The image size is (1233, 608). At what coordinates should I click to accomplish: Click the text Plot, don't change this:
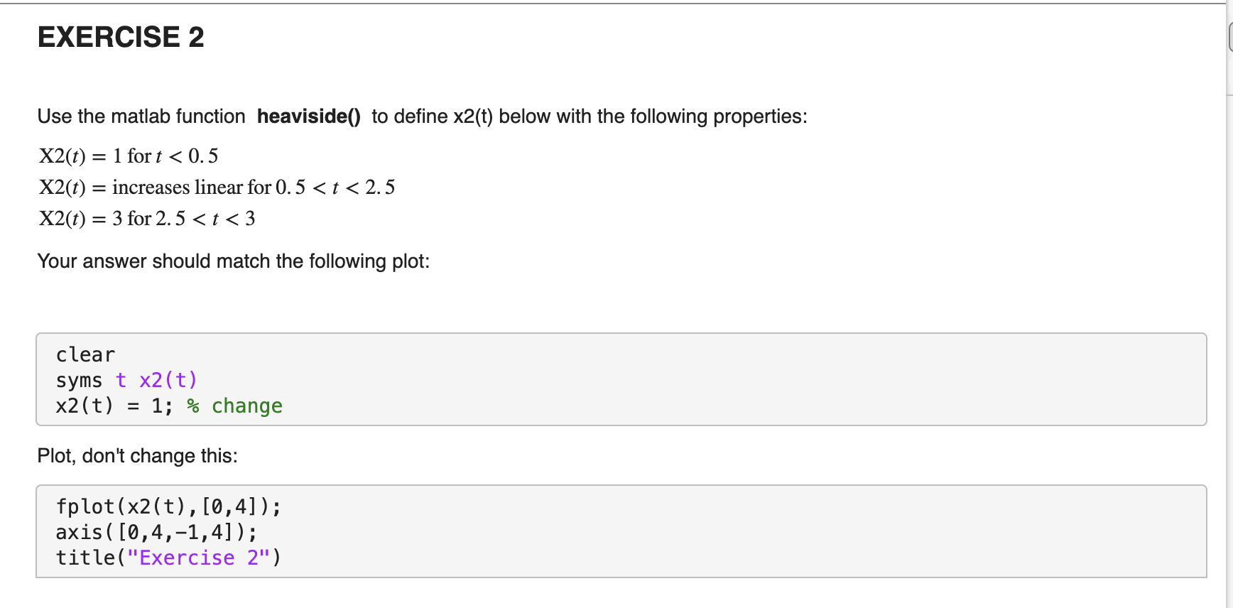click(x=138, y=456)
